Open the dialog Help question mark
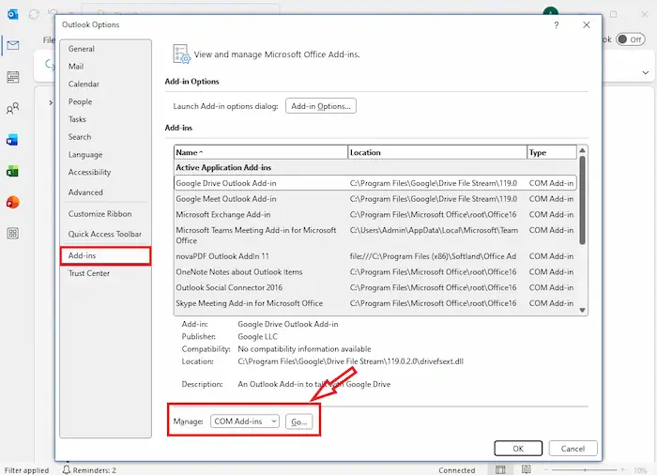This screenshot has height=475, width=657. (556, 25)
